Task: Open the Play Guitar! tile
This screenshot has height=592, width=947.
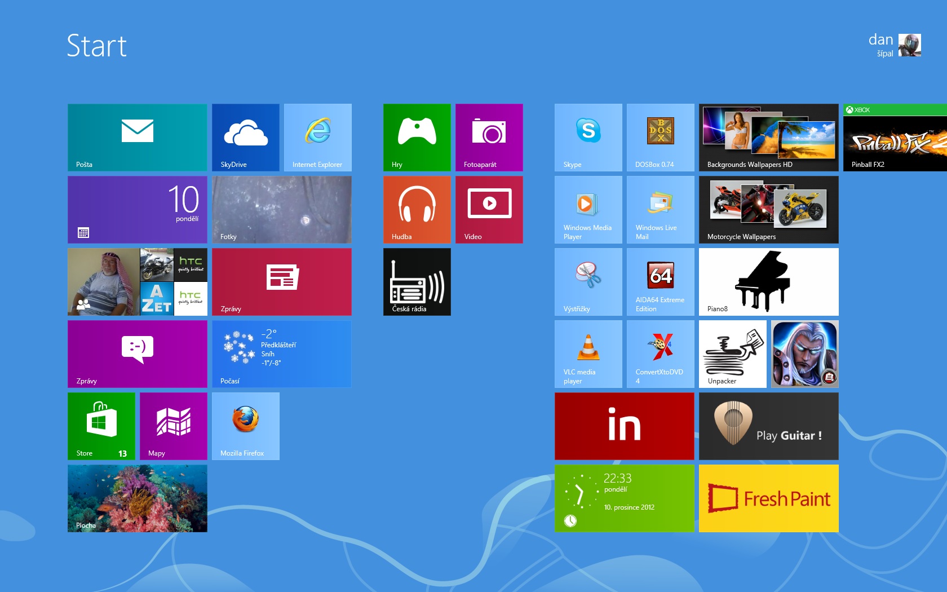Action: coord(769,426)
